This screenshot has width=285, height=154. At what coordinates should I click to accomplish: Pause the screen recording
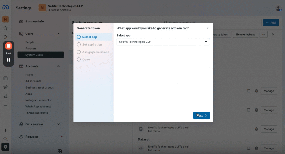coord(9,60)
